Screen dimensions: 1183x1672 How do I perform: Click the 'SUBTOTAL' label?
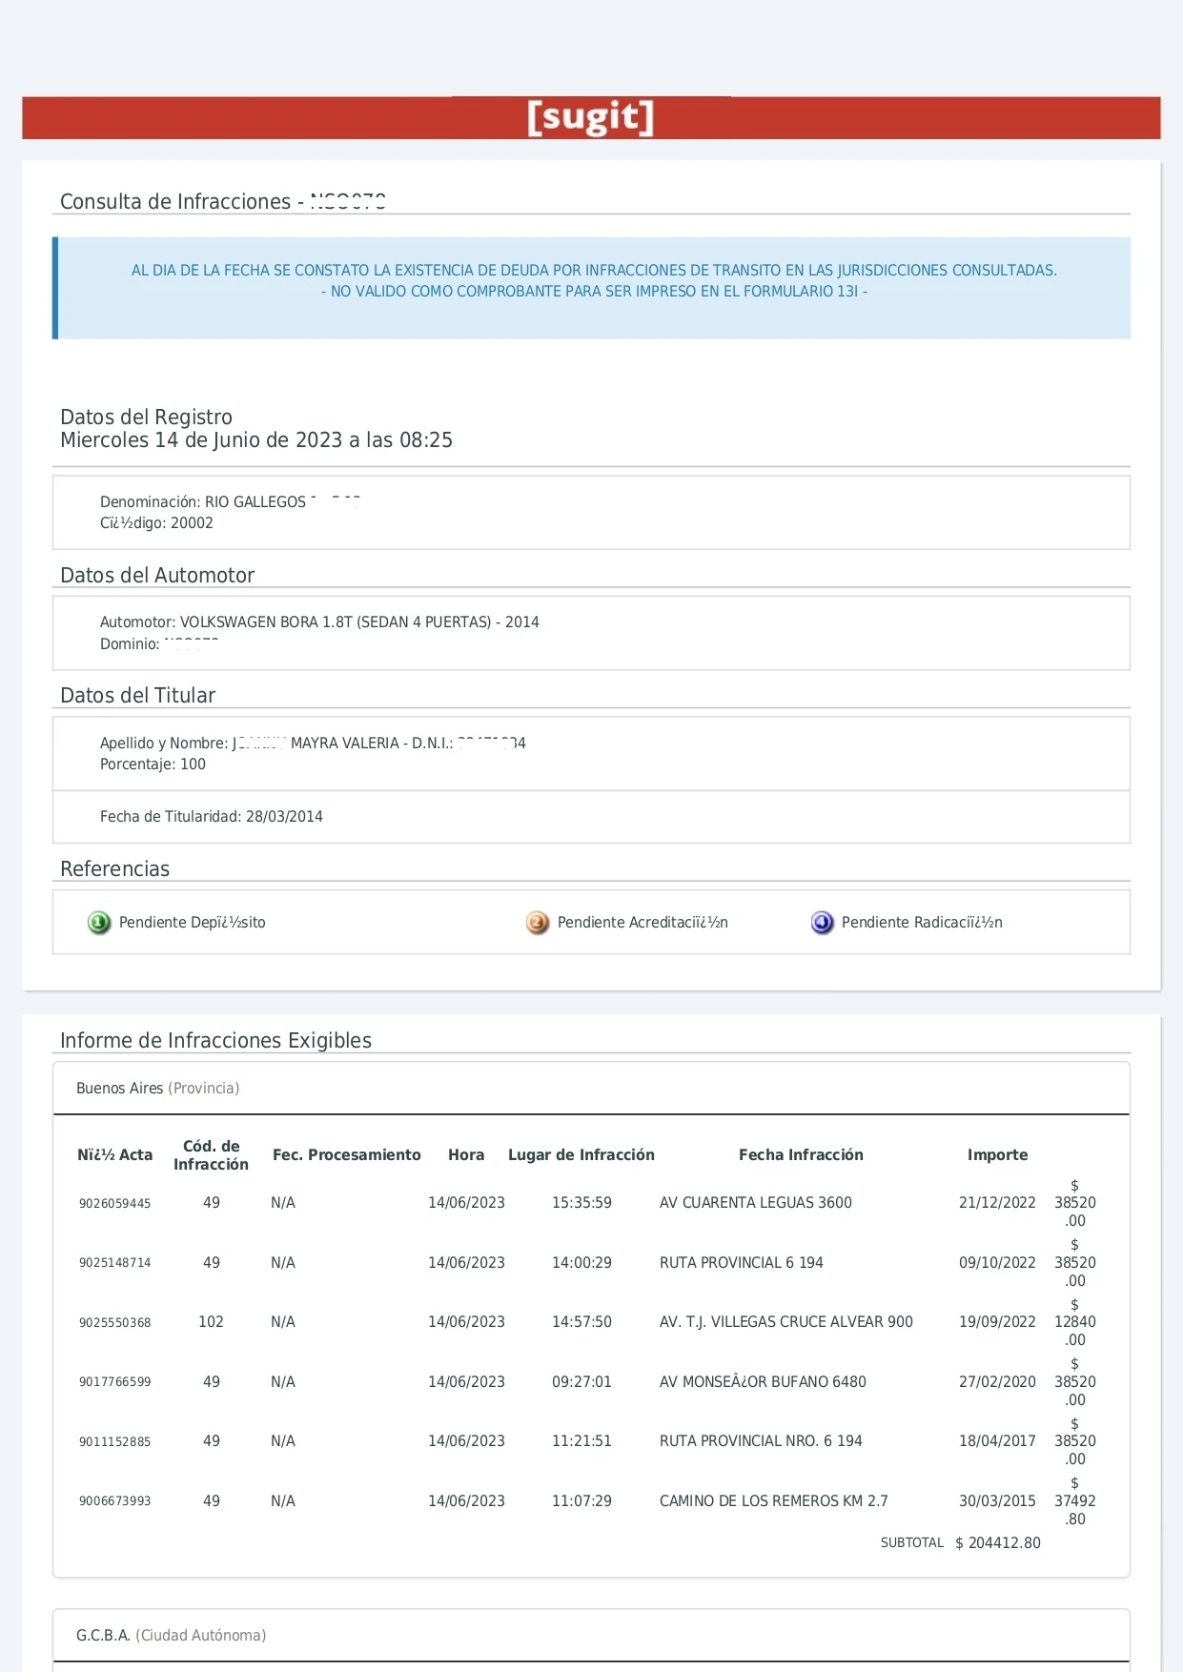912,1543
